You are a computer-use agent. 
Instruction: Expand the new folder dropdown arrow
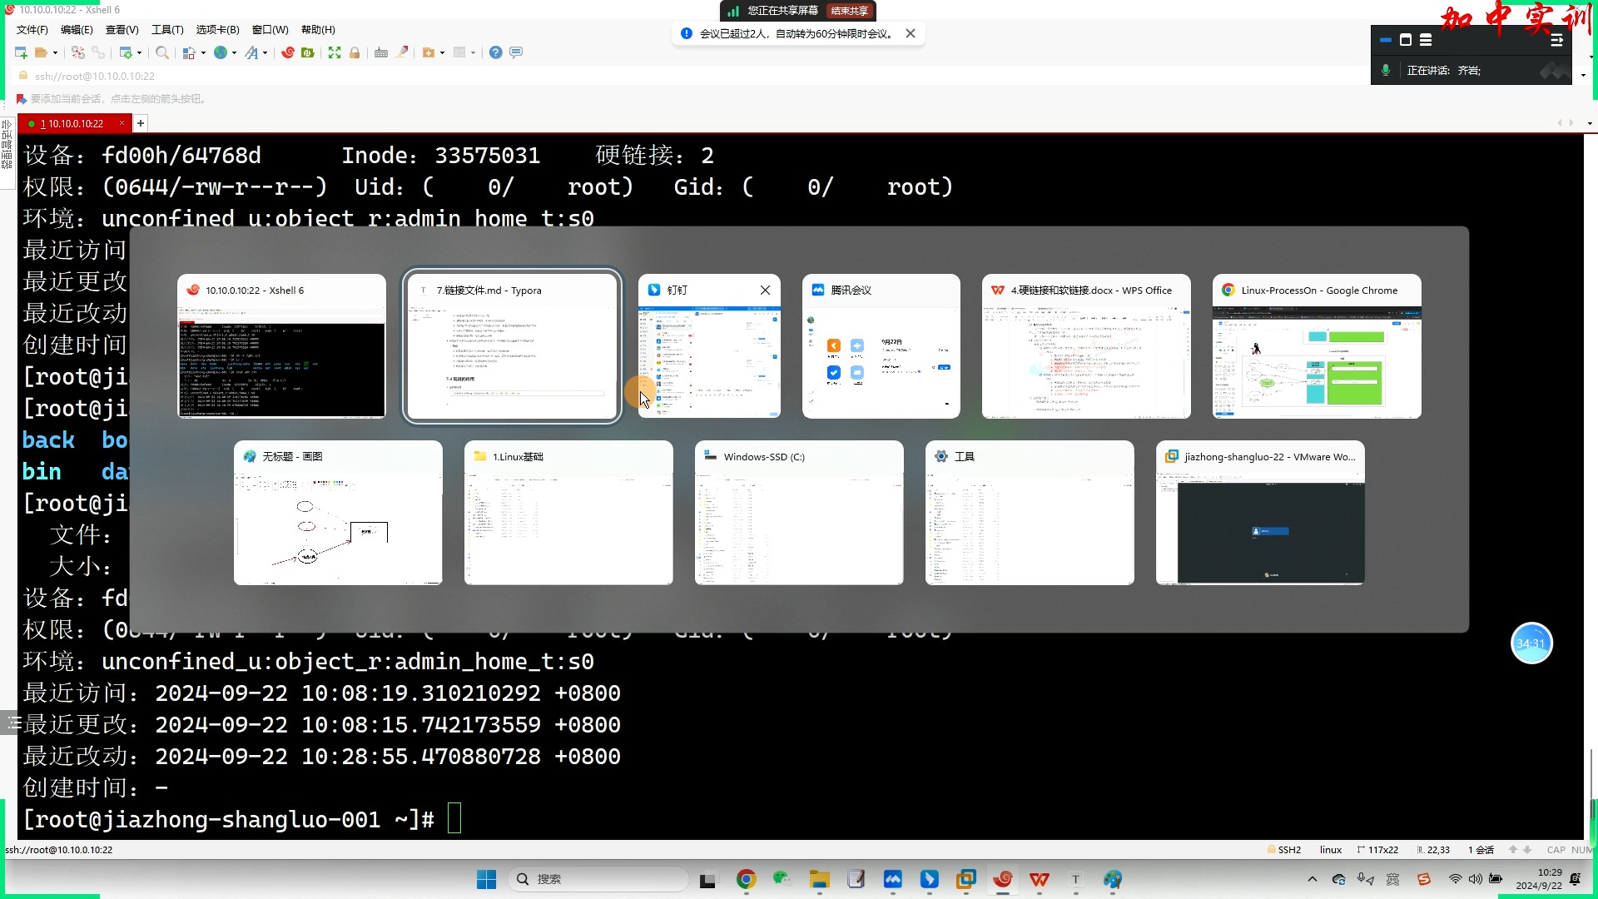click(442, 52)
